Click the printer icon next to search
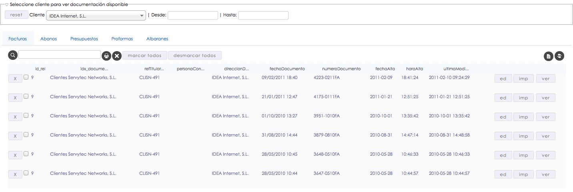The height and width of the screenshot is (192, 573). (x=106, y=56)
